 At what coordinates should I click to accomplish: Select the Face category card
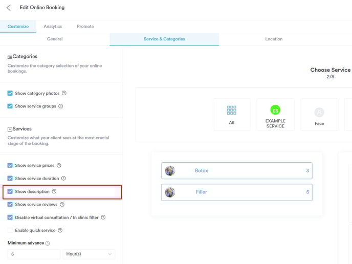319,115
